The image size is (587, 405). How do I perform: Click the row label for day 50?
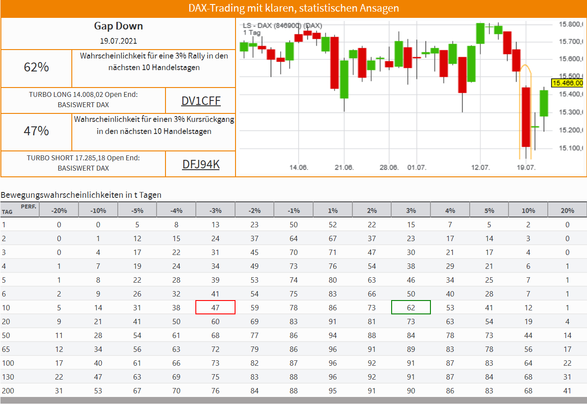pos(5,335)
